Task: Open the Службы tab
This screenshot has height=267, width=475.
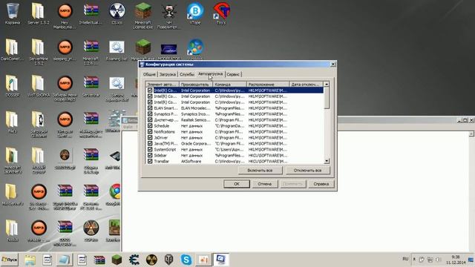Action: [x=187, y=74]
